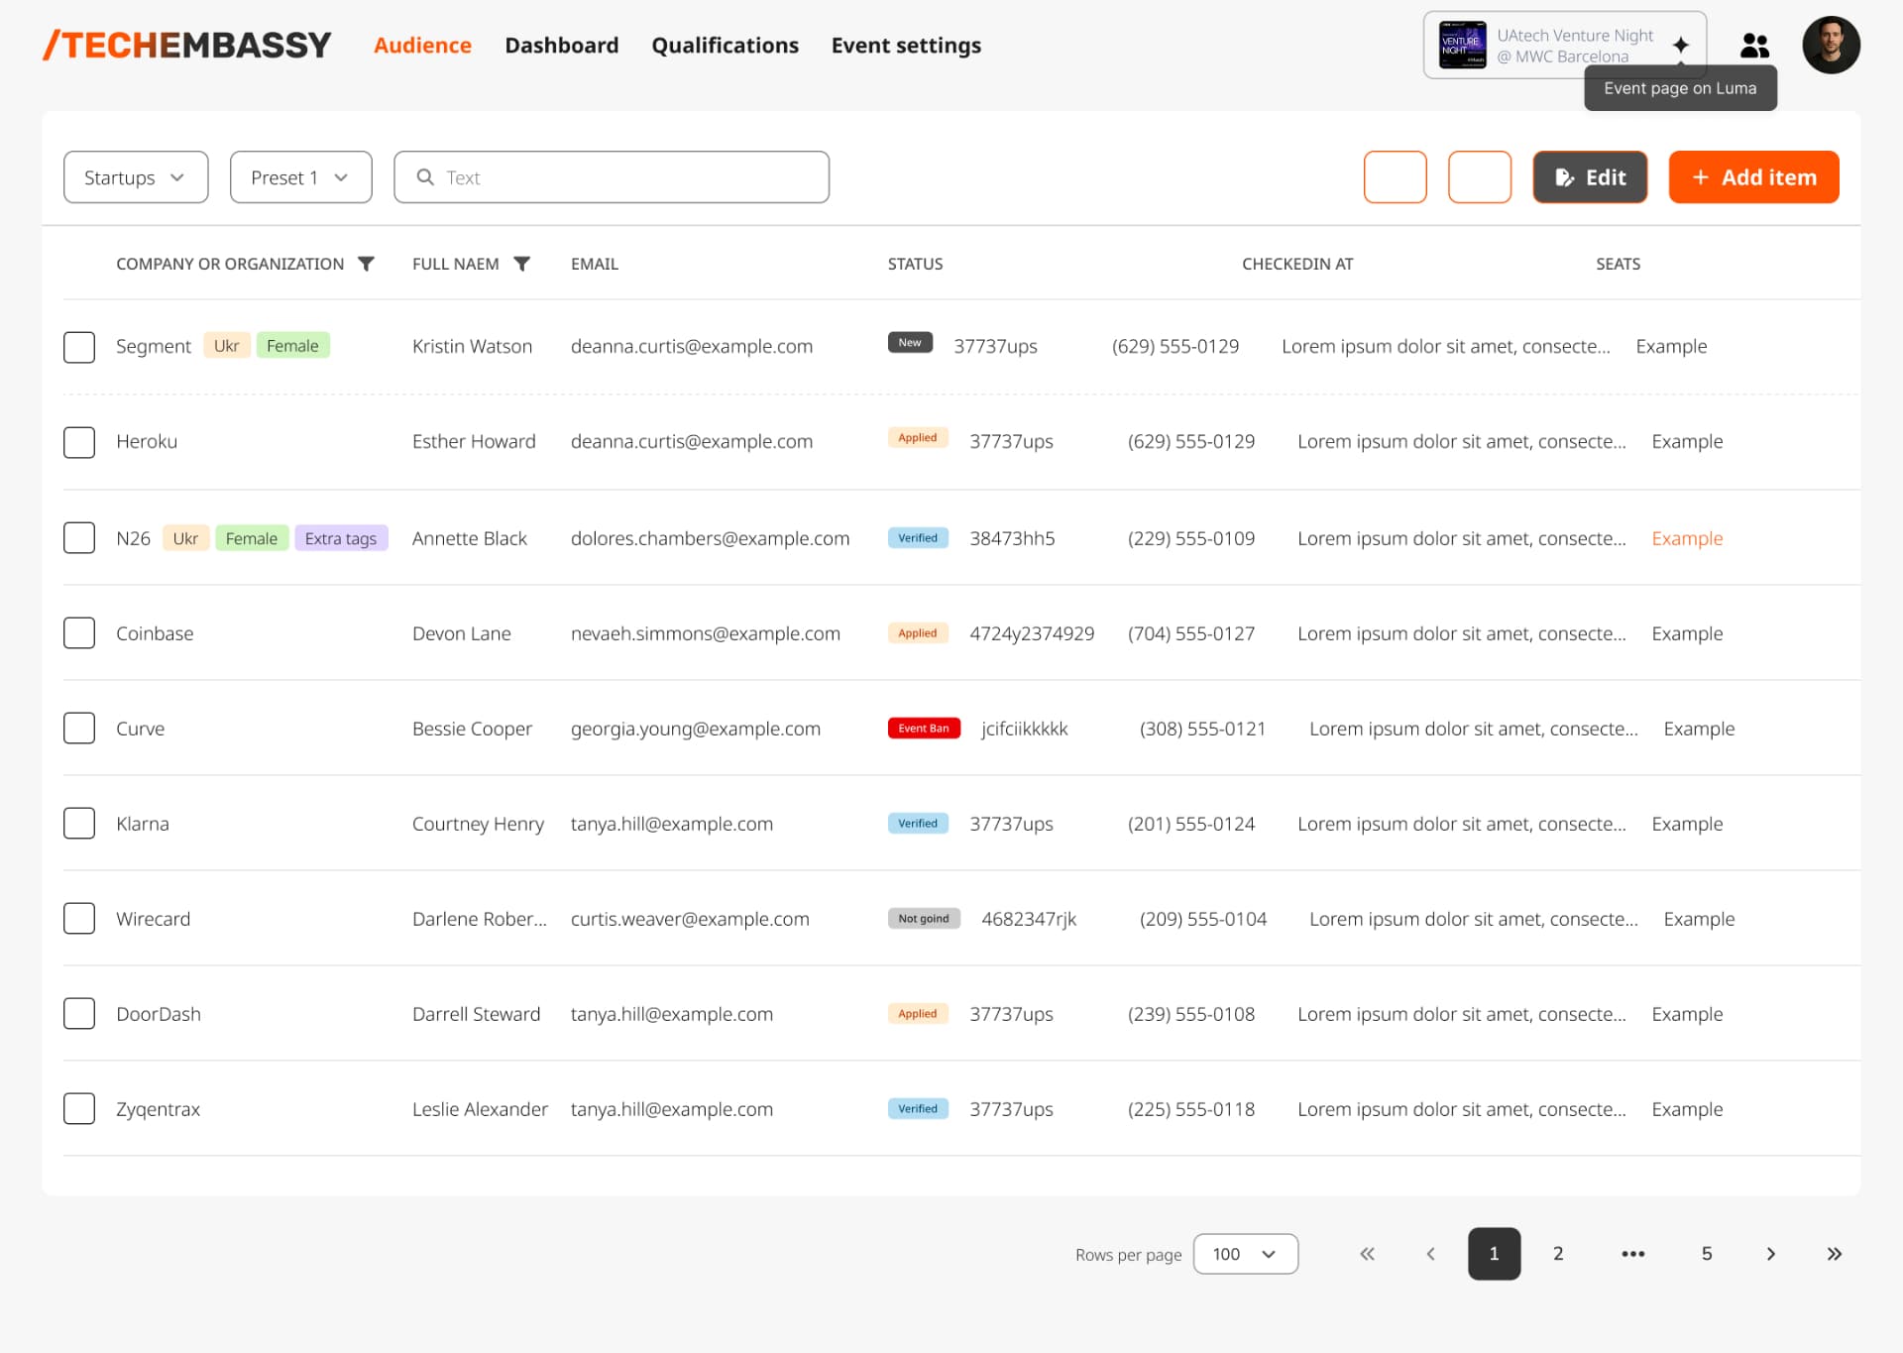
Task: Open the rows per page 100 dropdown
Action: [x=1246, y=1254]
